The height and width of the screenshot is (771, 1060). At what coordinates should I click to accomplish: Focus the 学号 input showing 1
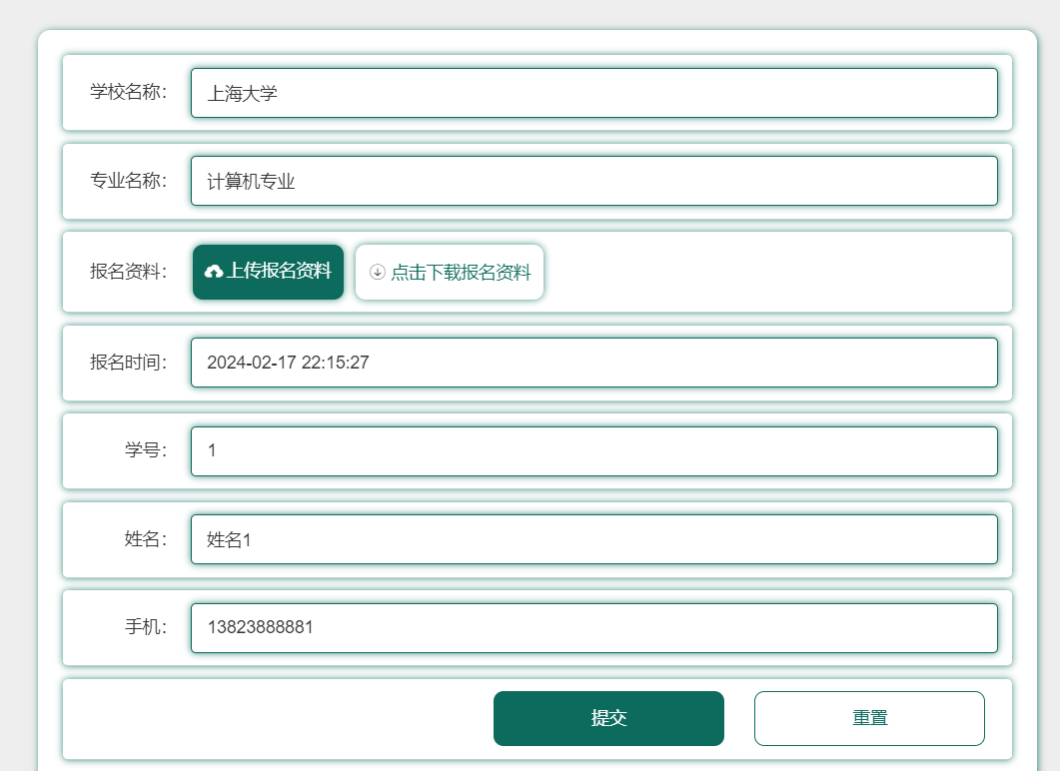pos(594,450)
